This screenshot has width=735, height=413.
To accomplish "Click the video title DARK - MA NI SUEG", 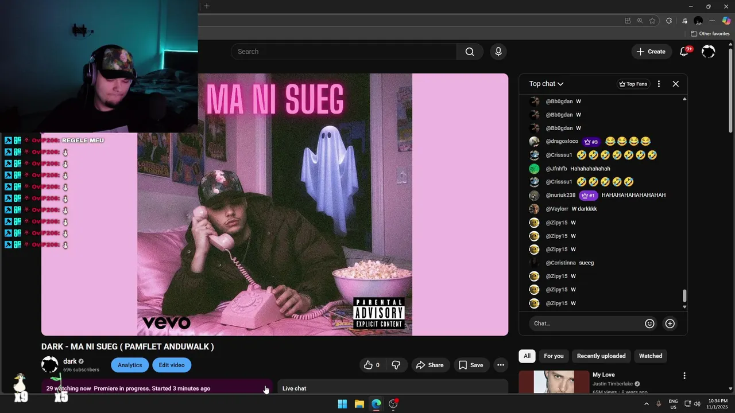I will tap(127, 346).
